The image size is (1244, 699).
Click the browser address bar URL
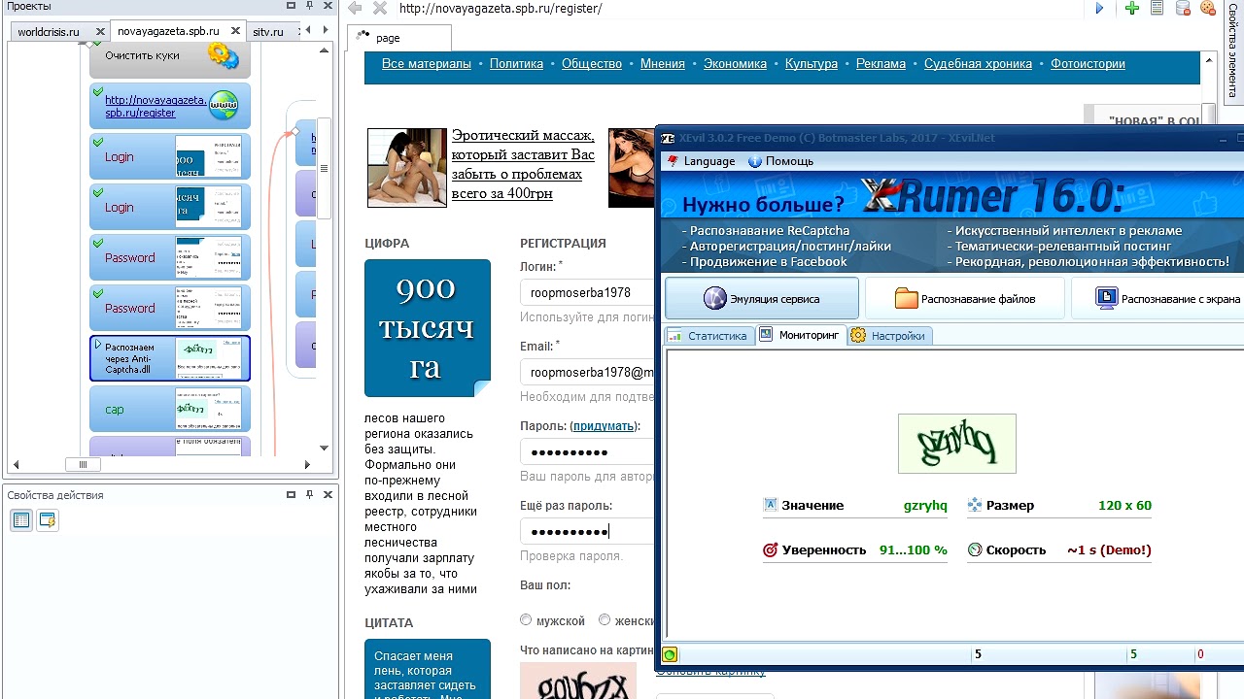coord(501,9)
